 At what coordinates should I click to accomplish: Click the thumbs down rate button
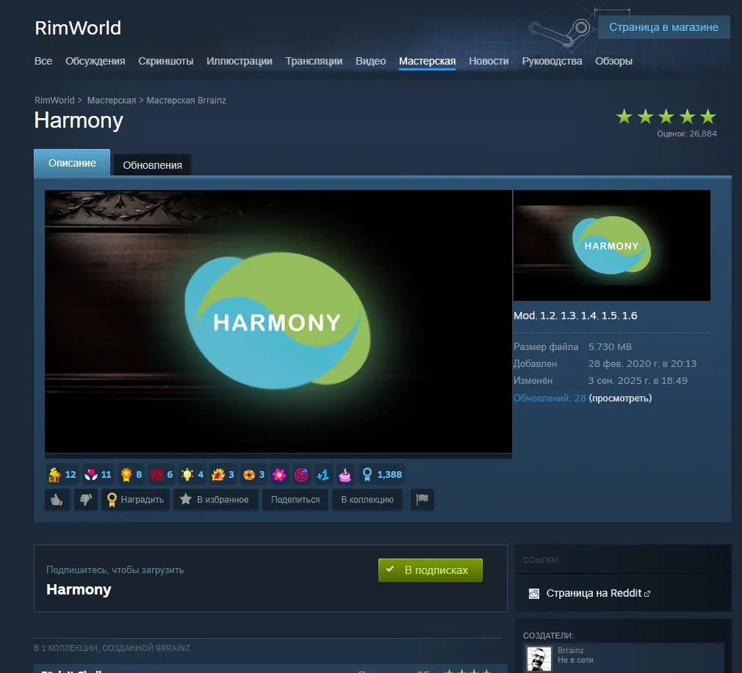[86, 499]
